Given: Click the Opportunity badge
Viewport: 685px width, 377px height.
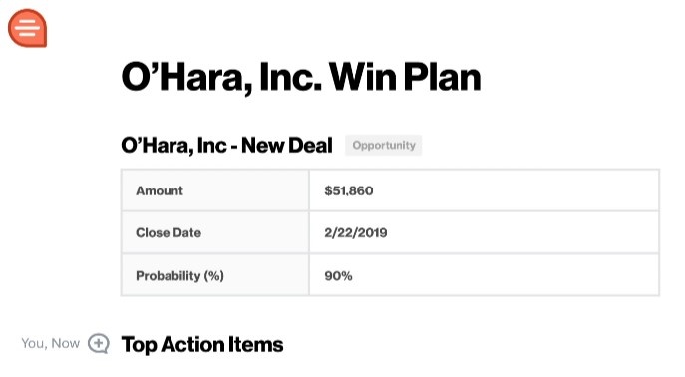Looking at the screenshot, I should click(x=384, y=145).
